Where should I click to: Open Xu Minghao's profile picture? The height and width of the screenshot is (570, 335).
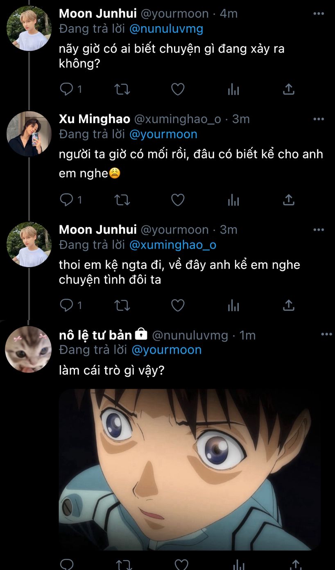[29, 134]
